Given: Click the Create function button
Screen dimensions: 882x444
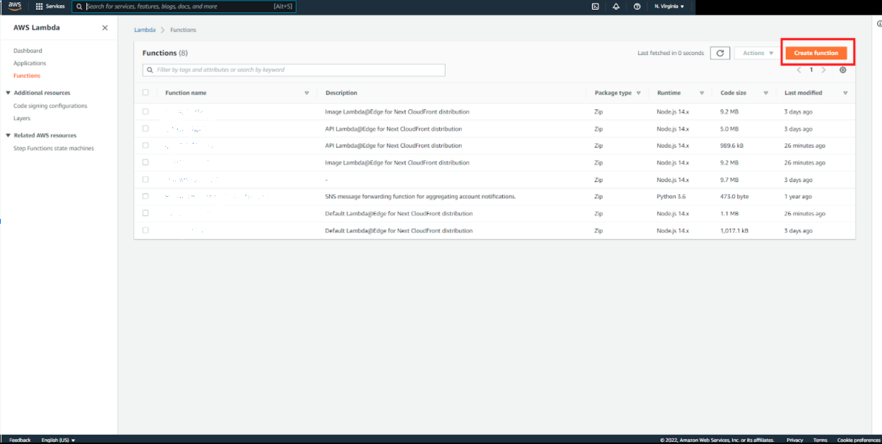Looking at the screenshot, I should coord(816,53).
